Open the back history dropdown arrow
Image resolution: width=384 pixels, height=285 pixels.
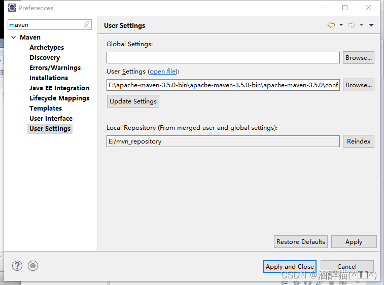click(x=341, y=25)
